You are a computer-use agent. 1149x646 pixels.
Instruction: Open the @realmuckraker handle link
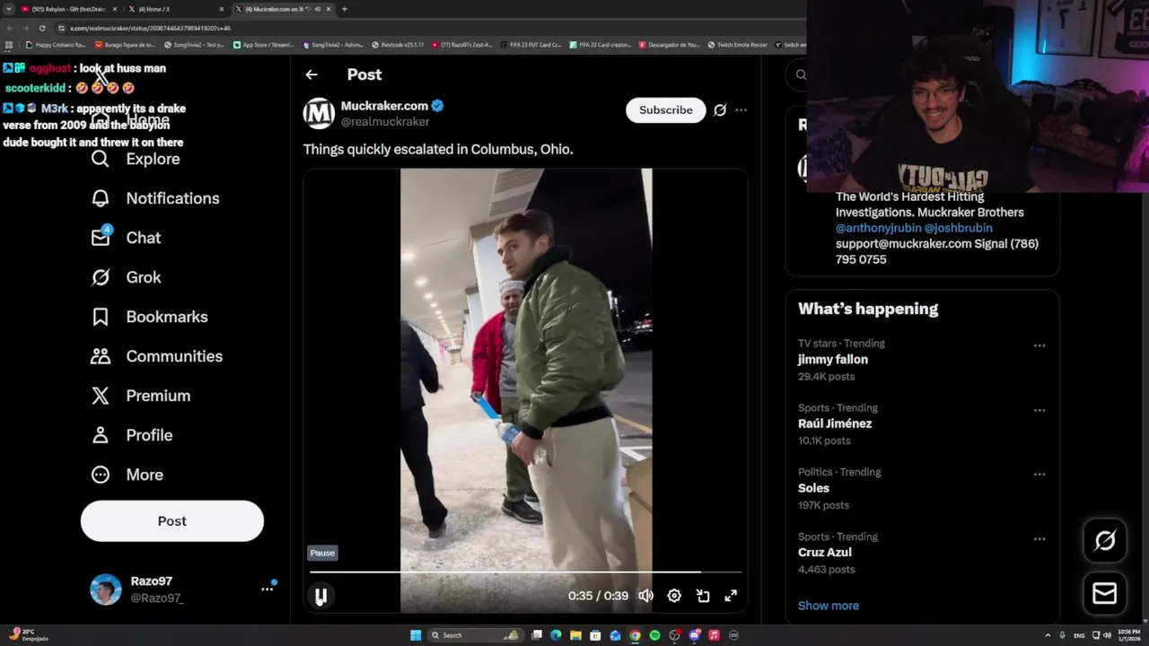[385, 122]
